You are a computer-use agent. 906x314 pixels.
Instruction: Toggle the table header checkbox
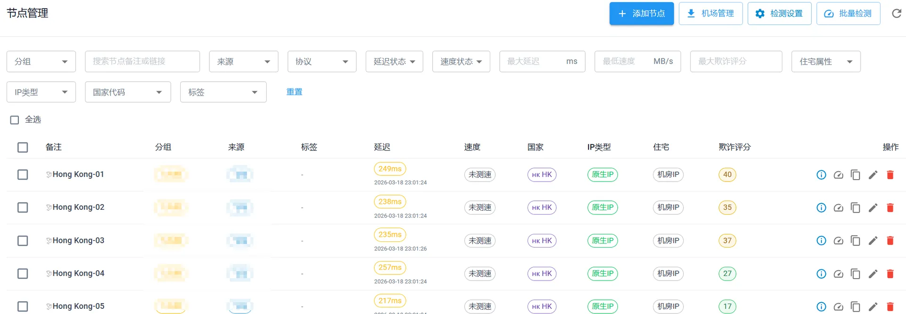coord(23,148)
